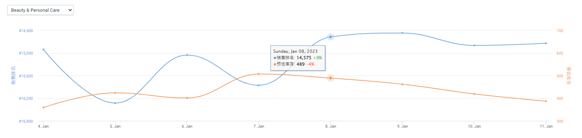The height and width of the screenshot is (138, 582).
Task: Select the orange inventory point on 5. Jan
Action: click(115, 93)
